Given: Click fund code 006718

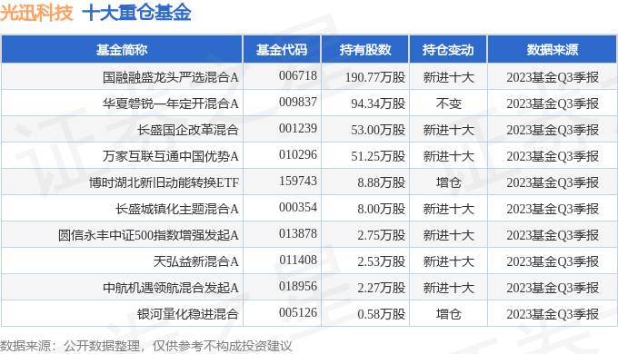Looking at the screenshot, I should [x=298, y=75].
